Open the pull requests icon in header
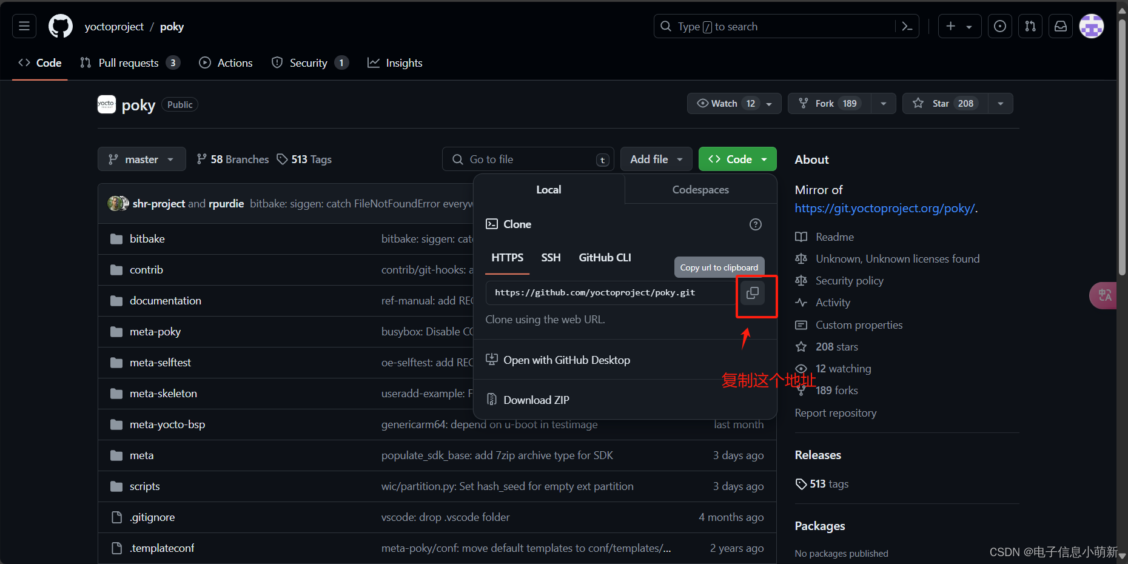Viewport: 1128px width, 564px height. tap(1030, 26)
